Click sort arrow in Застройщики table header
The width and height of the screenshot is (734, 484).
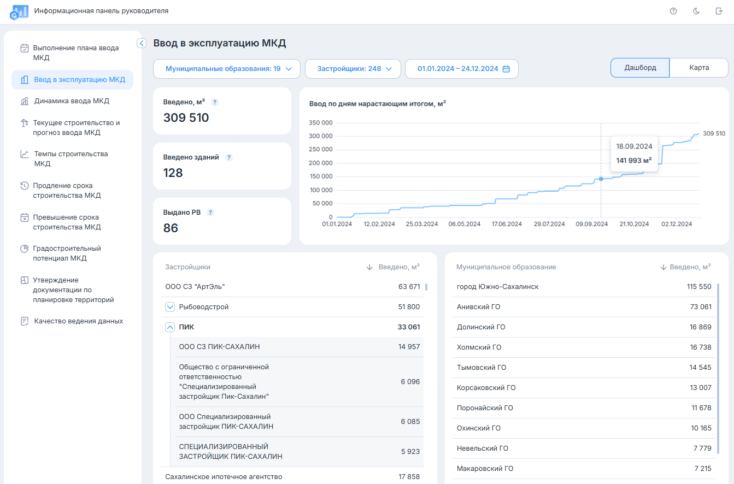369,267
